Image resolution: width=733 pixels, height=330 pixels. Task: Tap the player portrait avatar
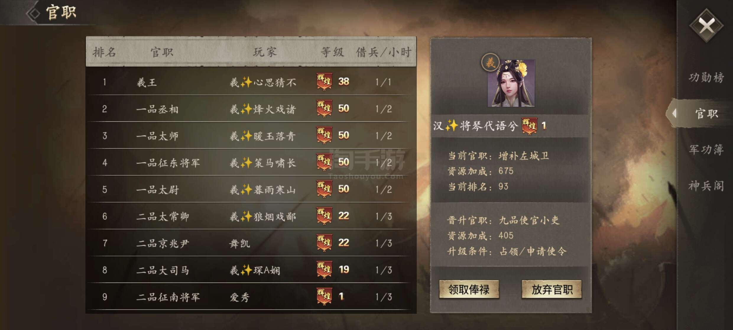[x=511, y=83]
